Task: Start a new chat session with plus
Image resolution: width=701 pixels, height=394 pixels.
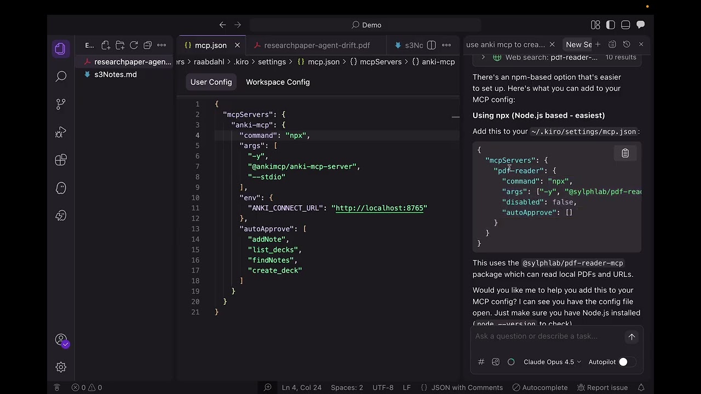Action: 597,44
